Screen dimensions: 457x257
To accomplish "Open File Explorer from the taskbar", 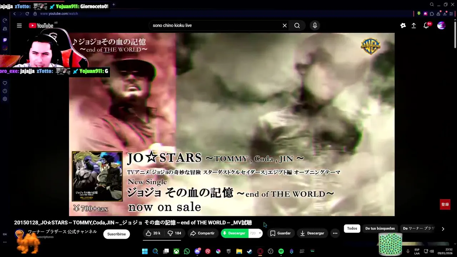I will 239,251.
